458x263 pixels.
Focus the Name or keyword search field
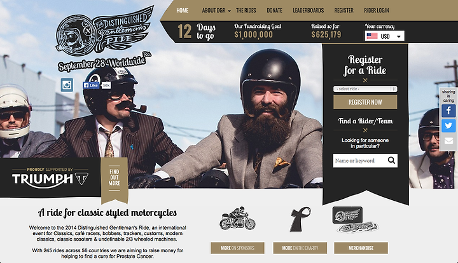click(361, 160)
